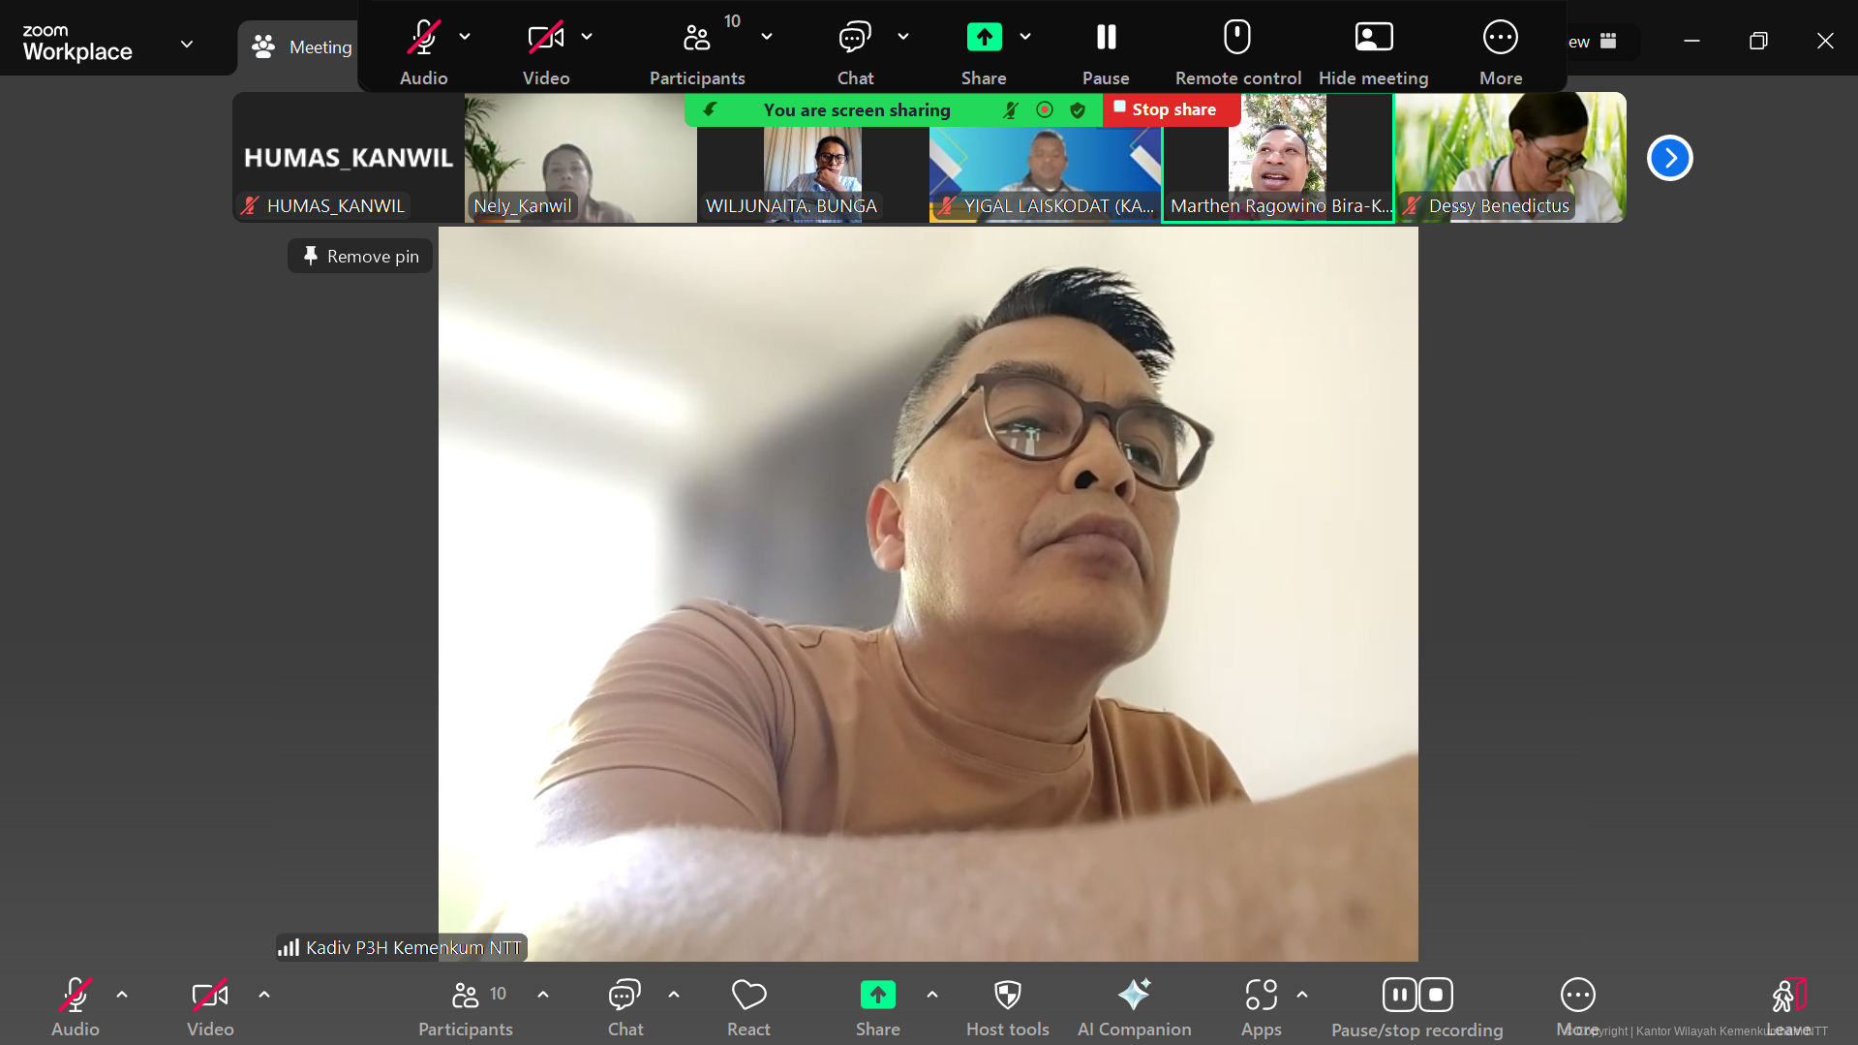Expand Audio options with its chevron
Viewport: 1858px width, 1045px height.
point(122,994)
